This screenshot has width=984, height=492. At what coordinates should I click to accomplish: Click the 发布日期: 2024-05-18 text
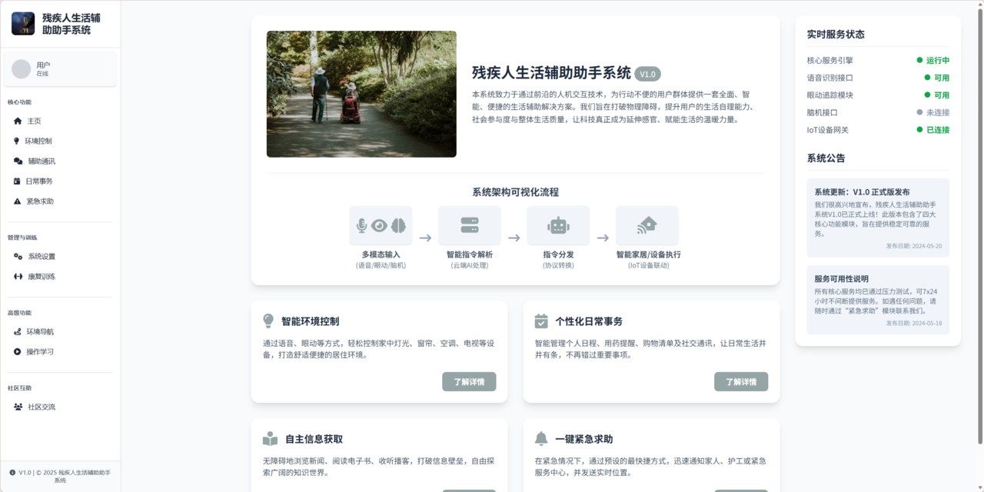(x=913, y=324)
